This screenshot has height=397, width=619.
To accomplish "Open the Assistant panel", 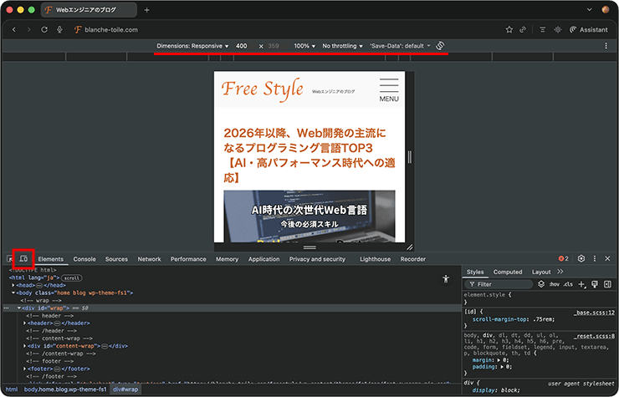I will 588,29.
